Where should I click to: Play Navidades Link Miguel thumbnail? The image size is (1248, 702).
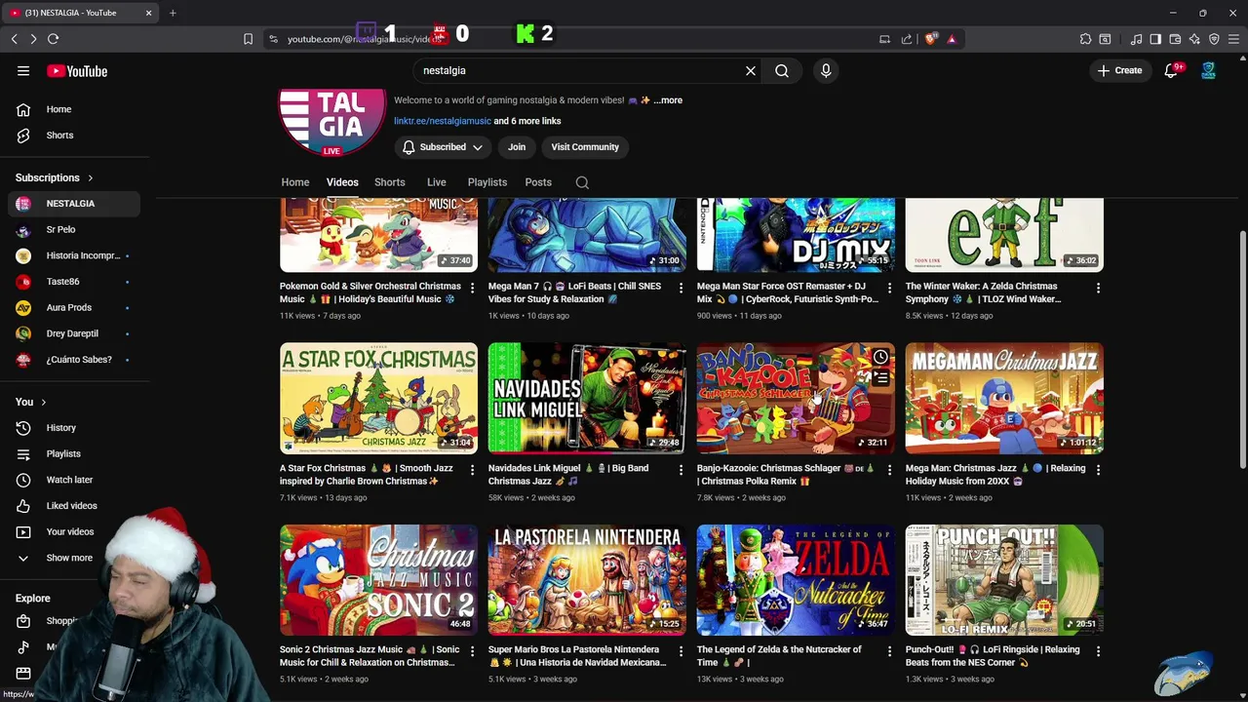point(587,398)
